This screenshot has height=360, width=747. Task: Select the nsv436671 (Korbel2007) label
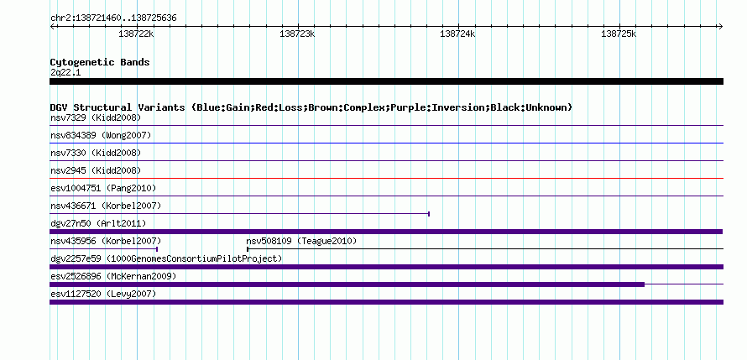[106, 206]
